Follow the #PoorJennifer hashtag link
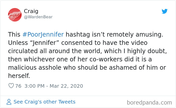This screenshot has width=176, height=108. click(x=43, y=35)
